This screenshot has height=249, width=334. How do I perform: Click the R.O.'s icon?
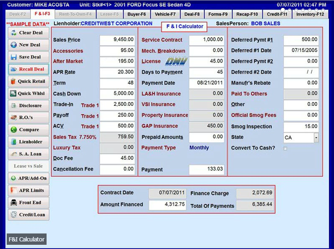(13, 118)
